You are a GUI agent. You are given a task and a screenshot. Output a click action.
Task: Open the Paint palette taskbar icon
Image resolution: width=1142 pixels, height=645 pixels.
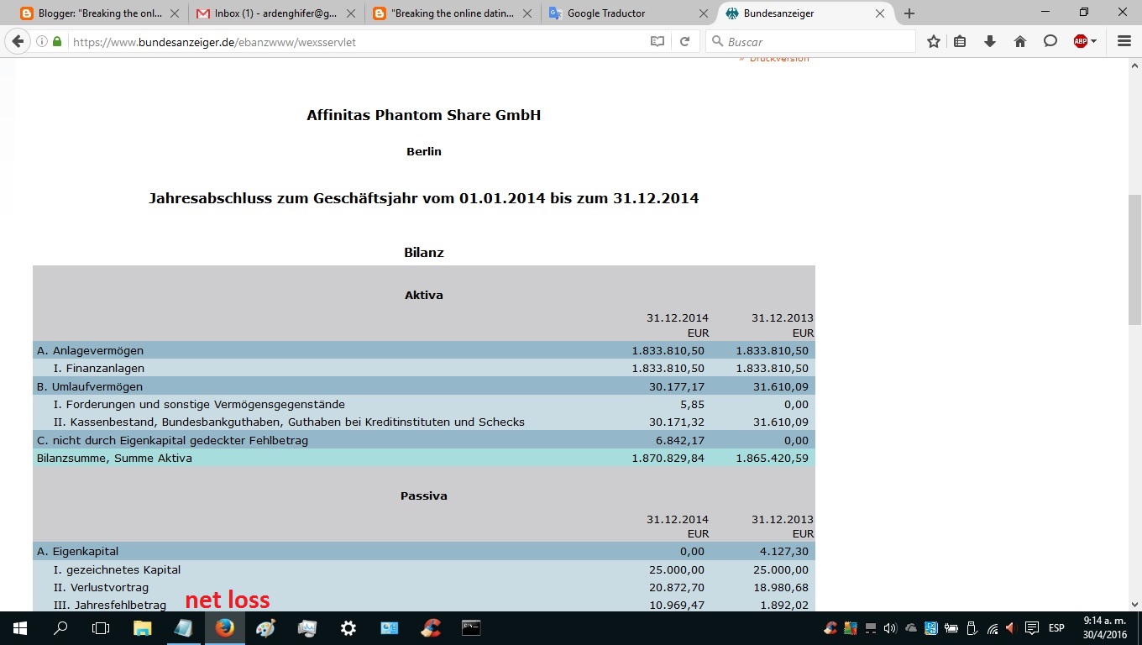pos(265,627)
